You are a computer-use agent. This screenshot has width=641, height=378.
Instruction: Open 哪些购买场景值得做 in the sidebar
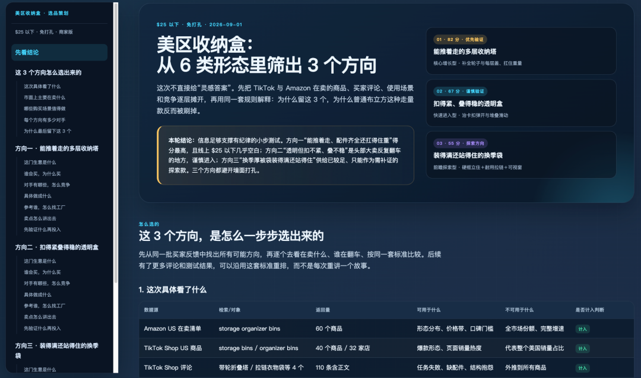point(45,108)
